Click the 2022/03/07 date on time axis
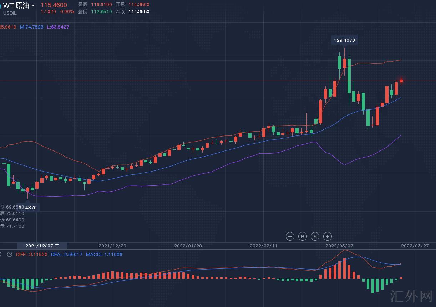Viewport: 436px width, 307px height. [339, 246]
